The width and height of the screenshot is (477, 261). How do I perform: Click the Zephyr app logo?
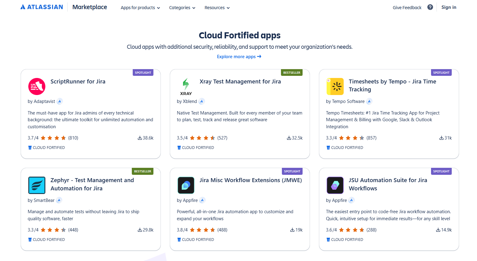click(37, 185)
